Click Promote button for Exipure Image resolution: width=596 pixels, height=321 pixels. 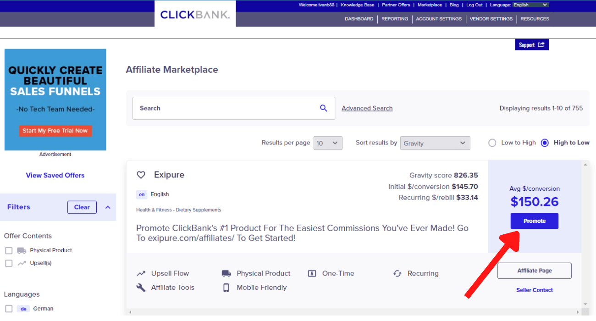coord(535,221)
